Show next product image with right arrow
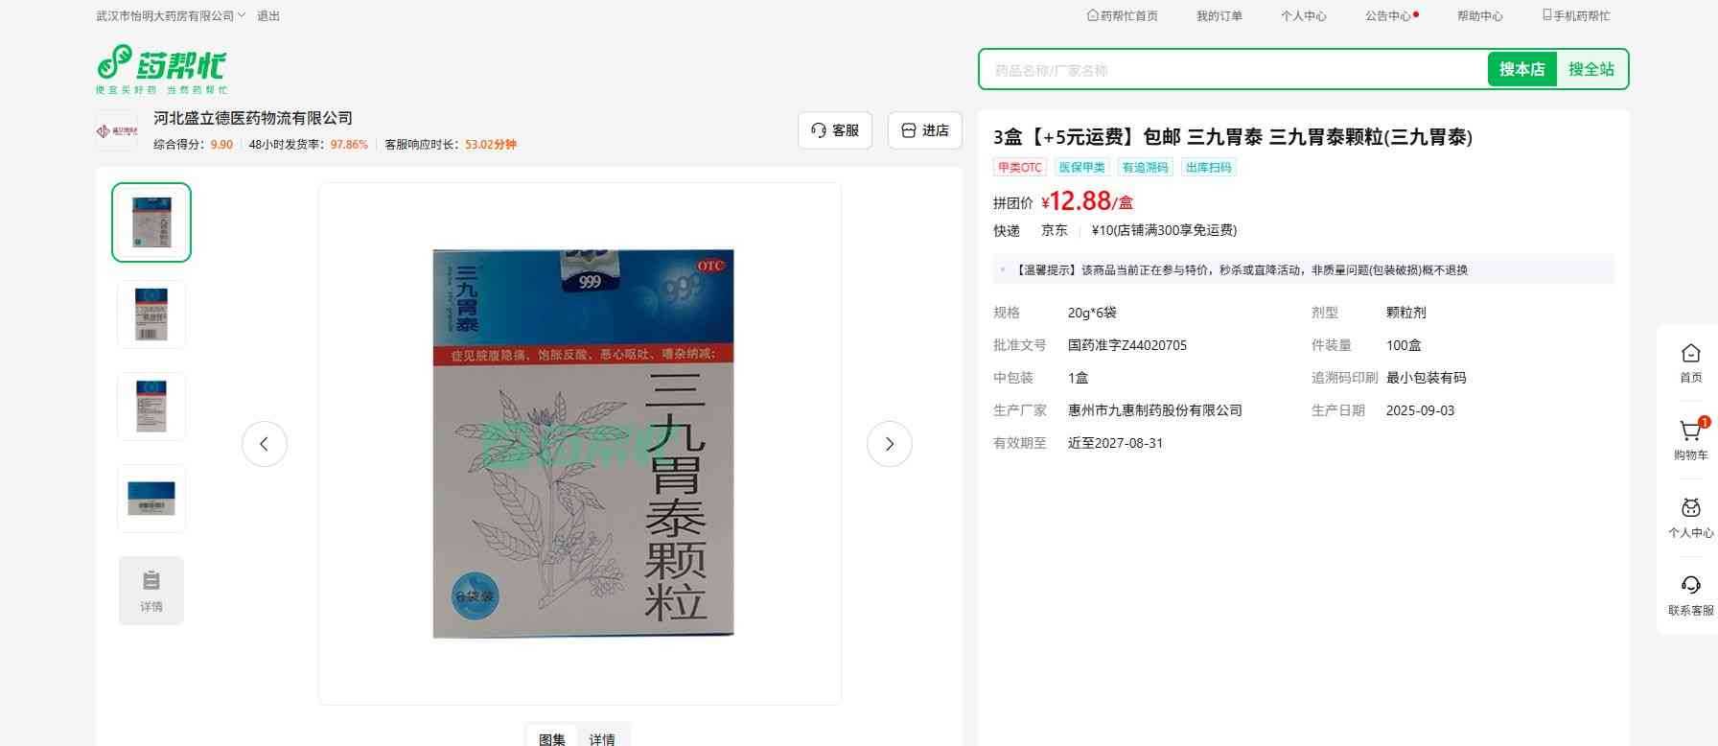 pyautogui.click(x=889, y=444)
